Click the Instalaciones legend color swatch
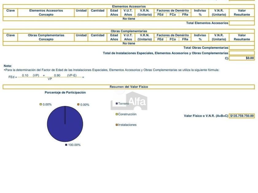This screenshot has height=193, width=258. coord(117,125)
